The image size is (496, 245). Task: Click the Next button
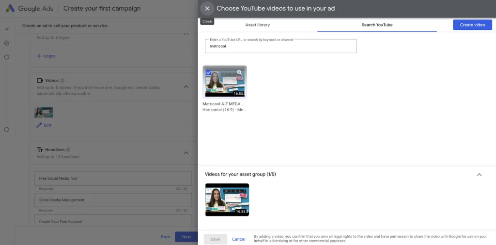[x=186, y=237]
